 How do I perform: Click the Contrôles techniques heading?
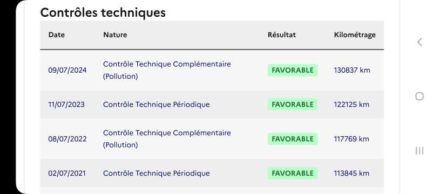coord(103,12)
